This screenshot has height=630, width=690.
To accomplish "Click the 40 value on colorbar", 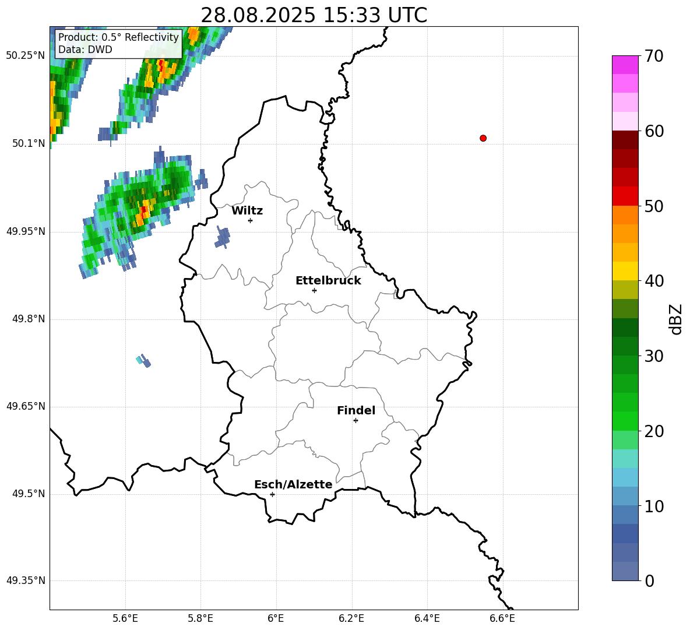I will point(654,281).
